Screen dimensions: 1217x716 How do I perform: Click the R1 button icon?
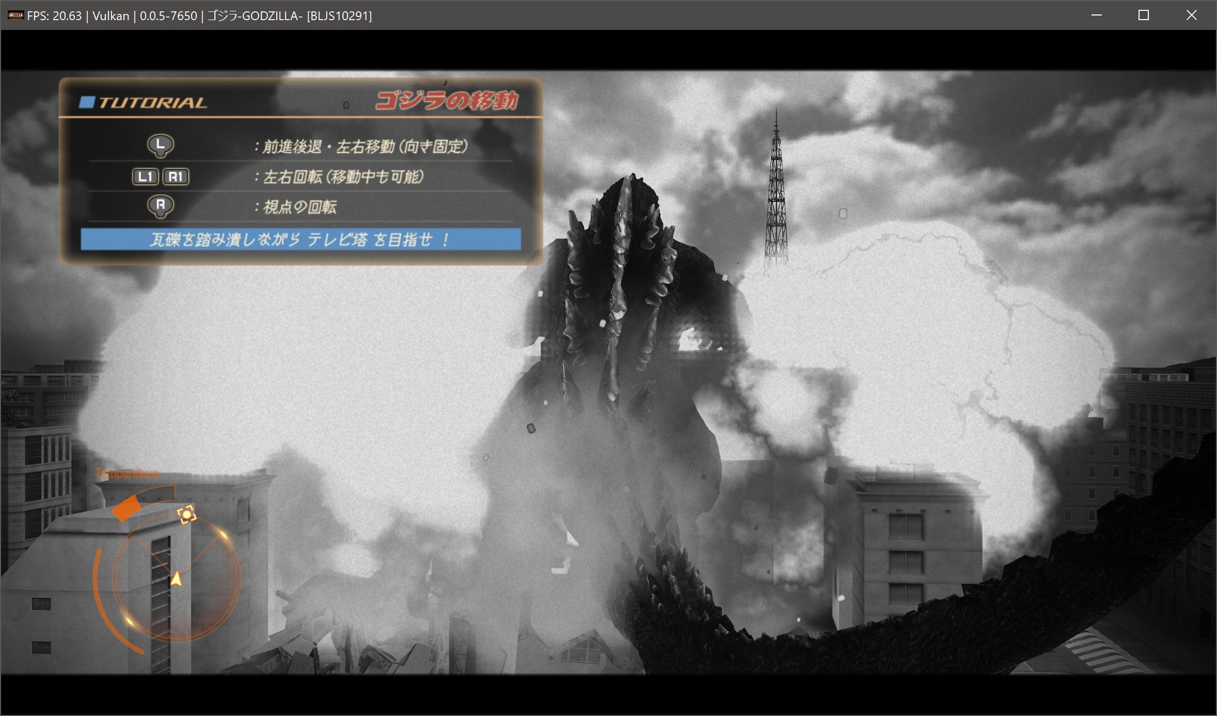coord(176,177)
